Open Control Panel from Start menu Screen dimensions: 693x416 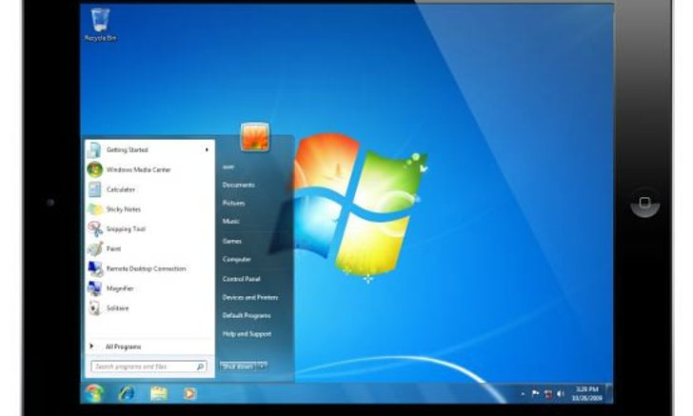coord(242,279)
